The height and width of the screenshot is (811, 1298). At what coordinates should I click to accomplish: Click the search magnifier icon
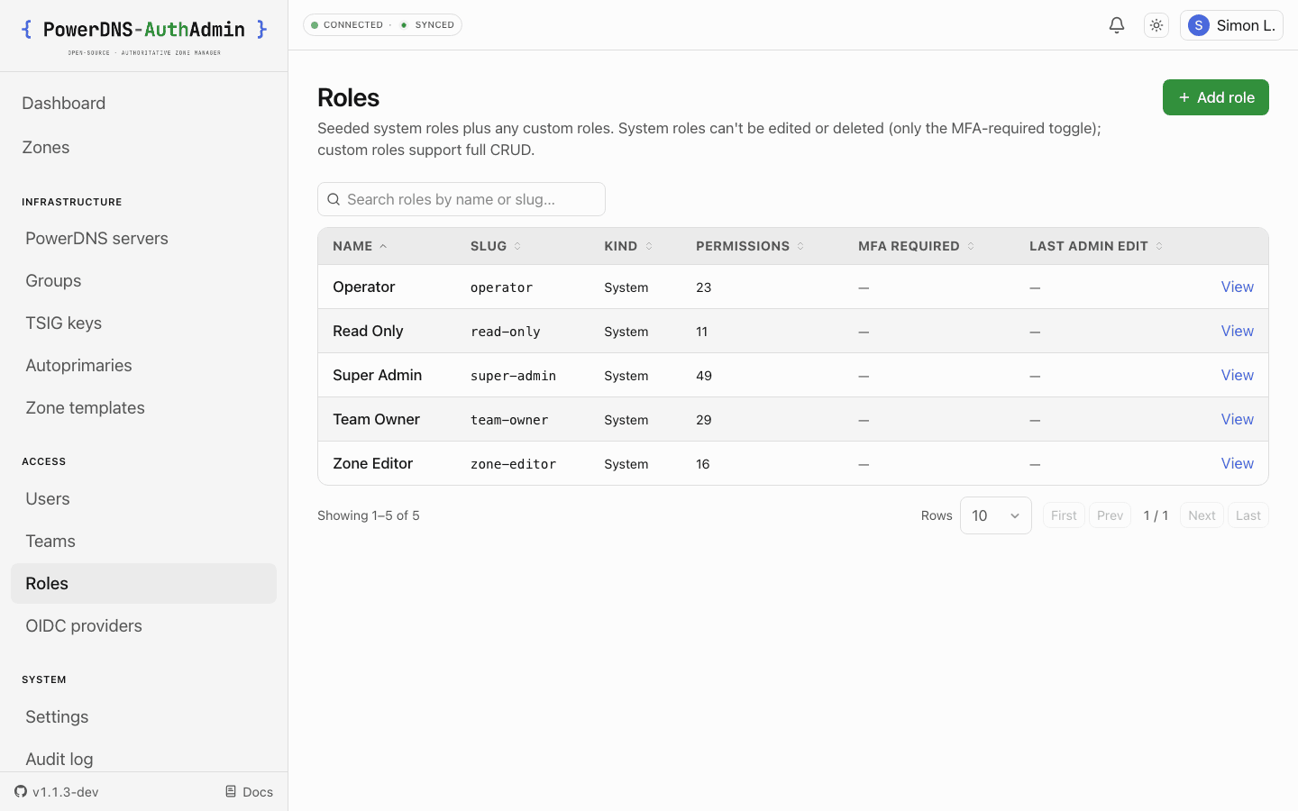click(x=334, y=199)
